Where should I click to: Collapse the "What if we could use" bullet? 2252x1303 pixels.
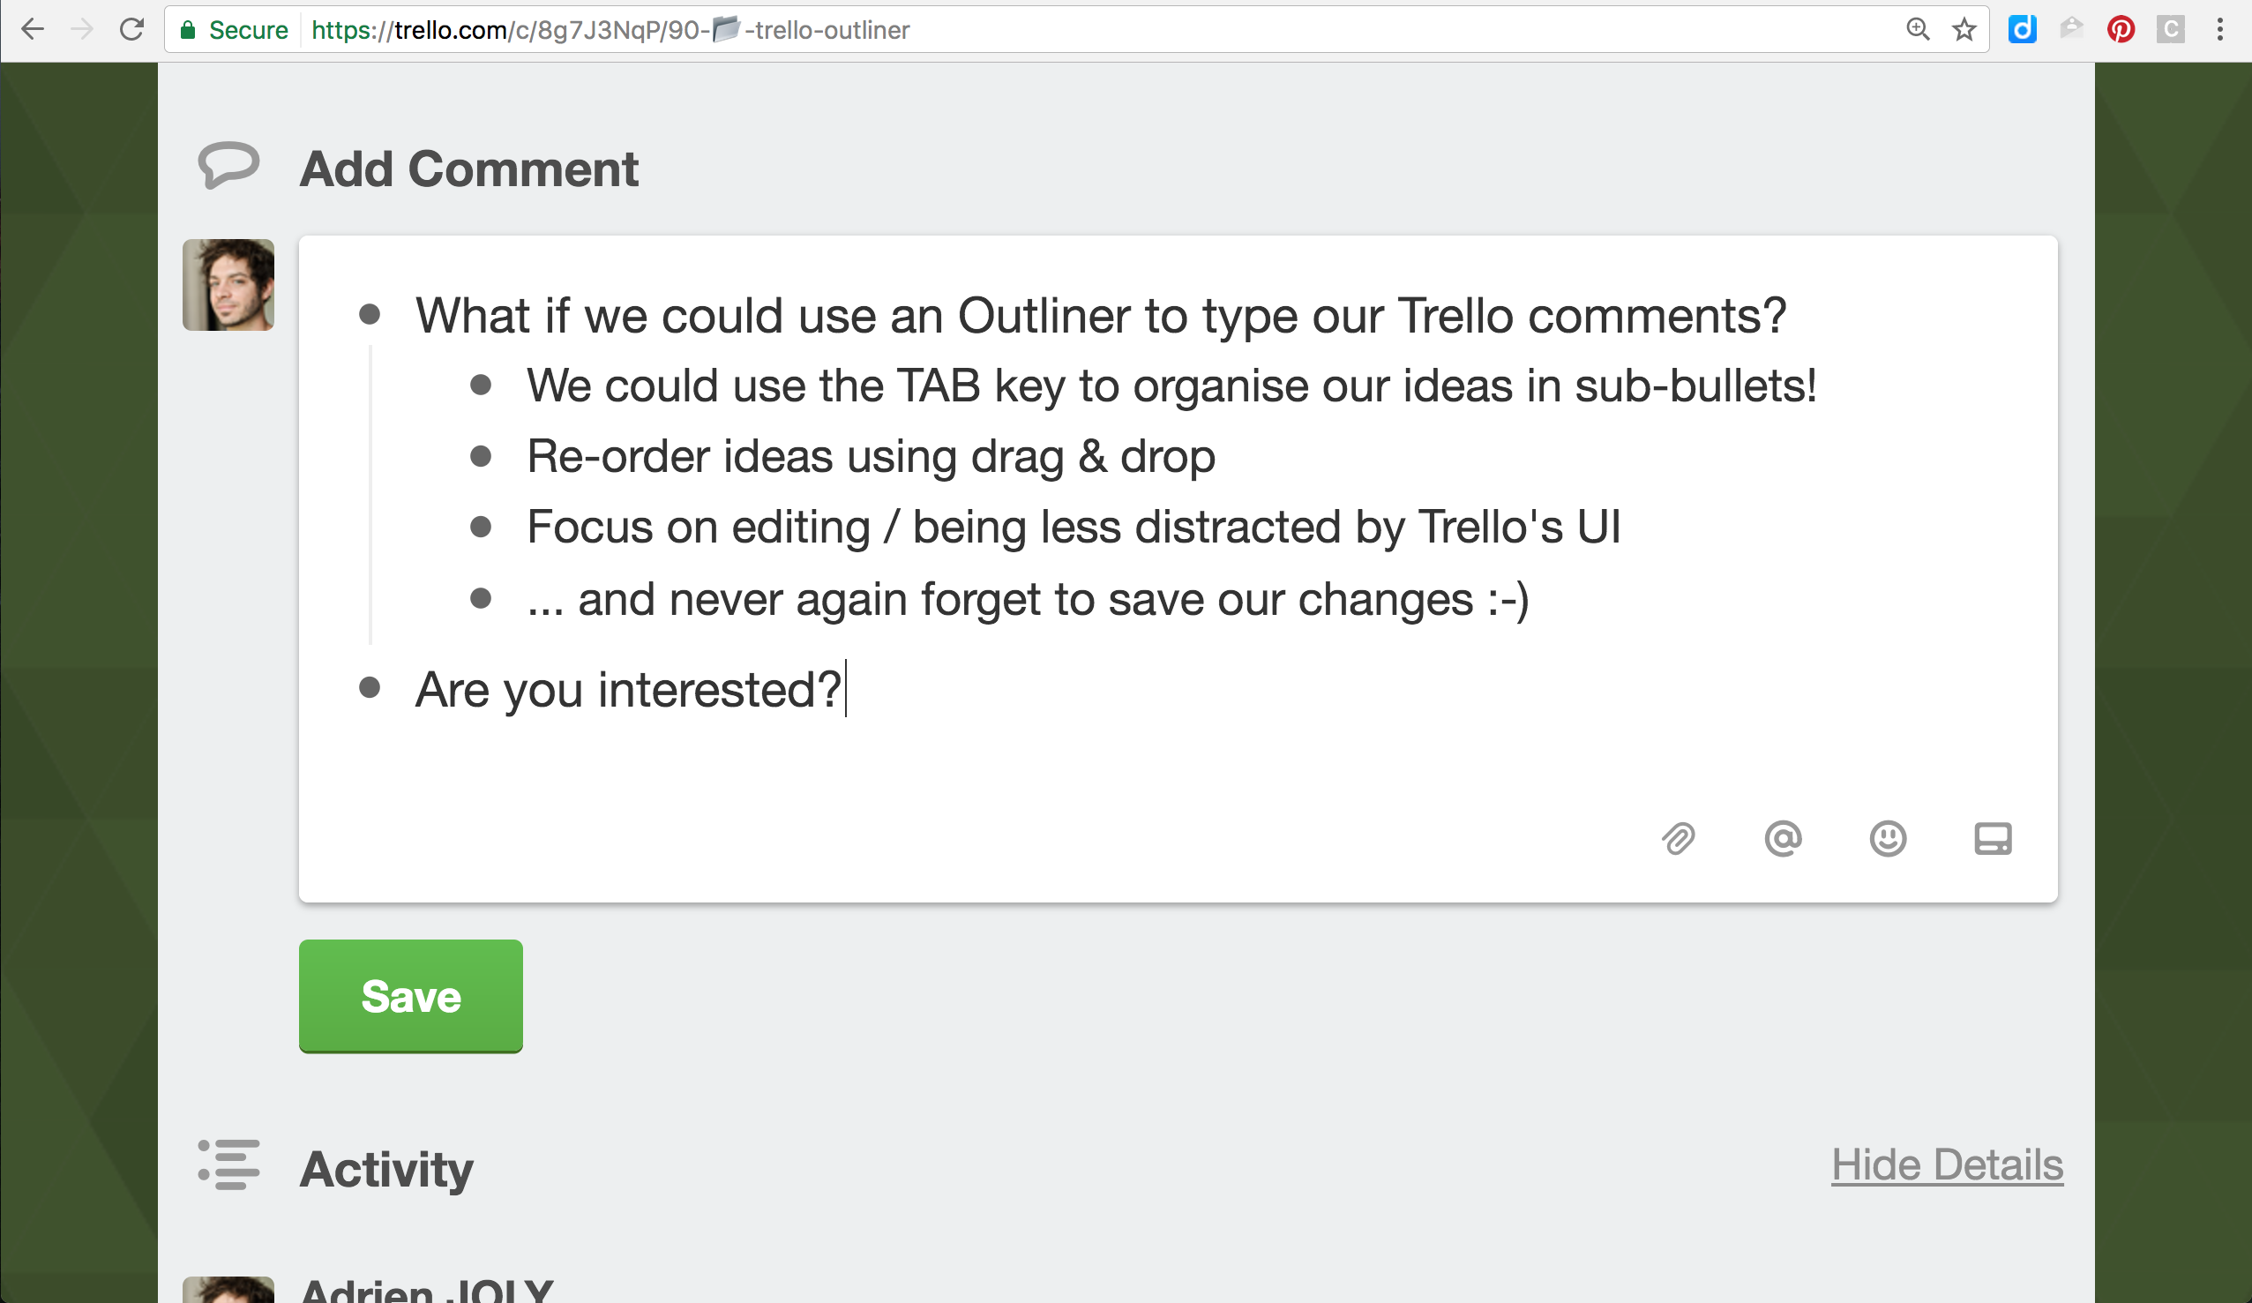pyautogui.click(x=369, y=314)
